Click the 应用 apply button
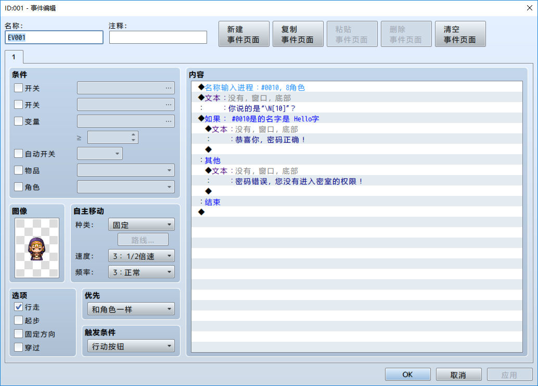This screenshot has height=386, width=538. pos(509,375)
